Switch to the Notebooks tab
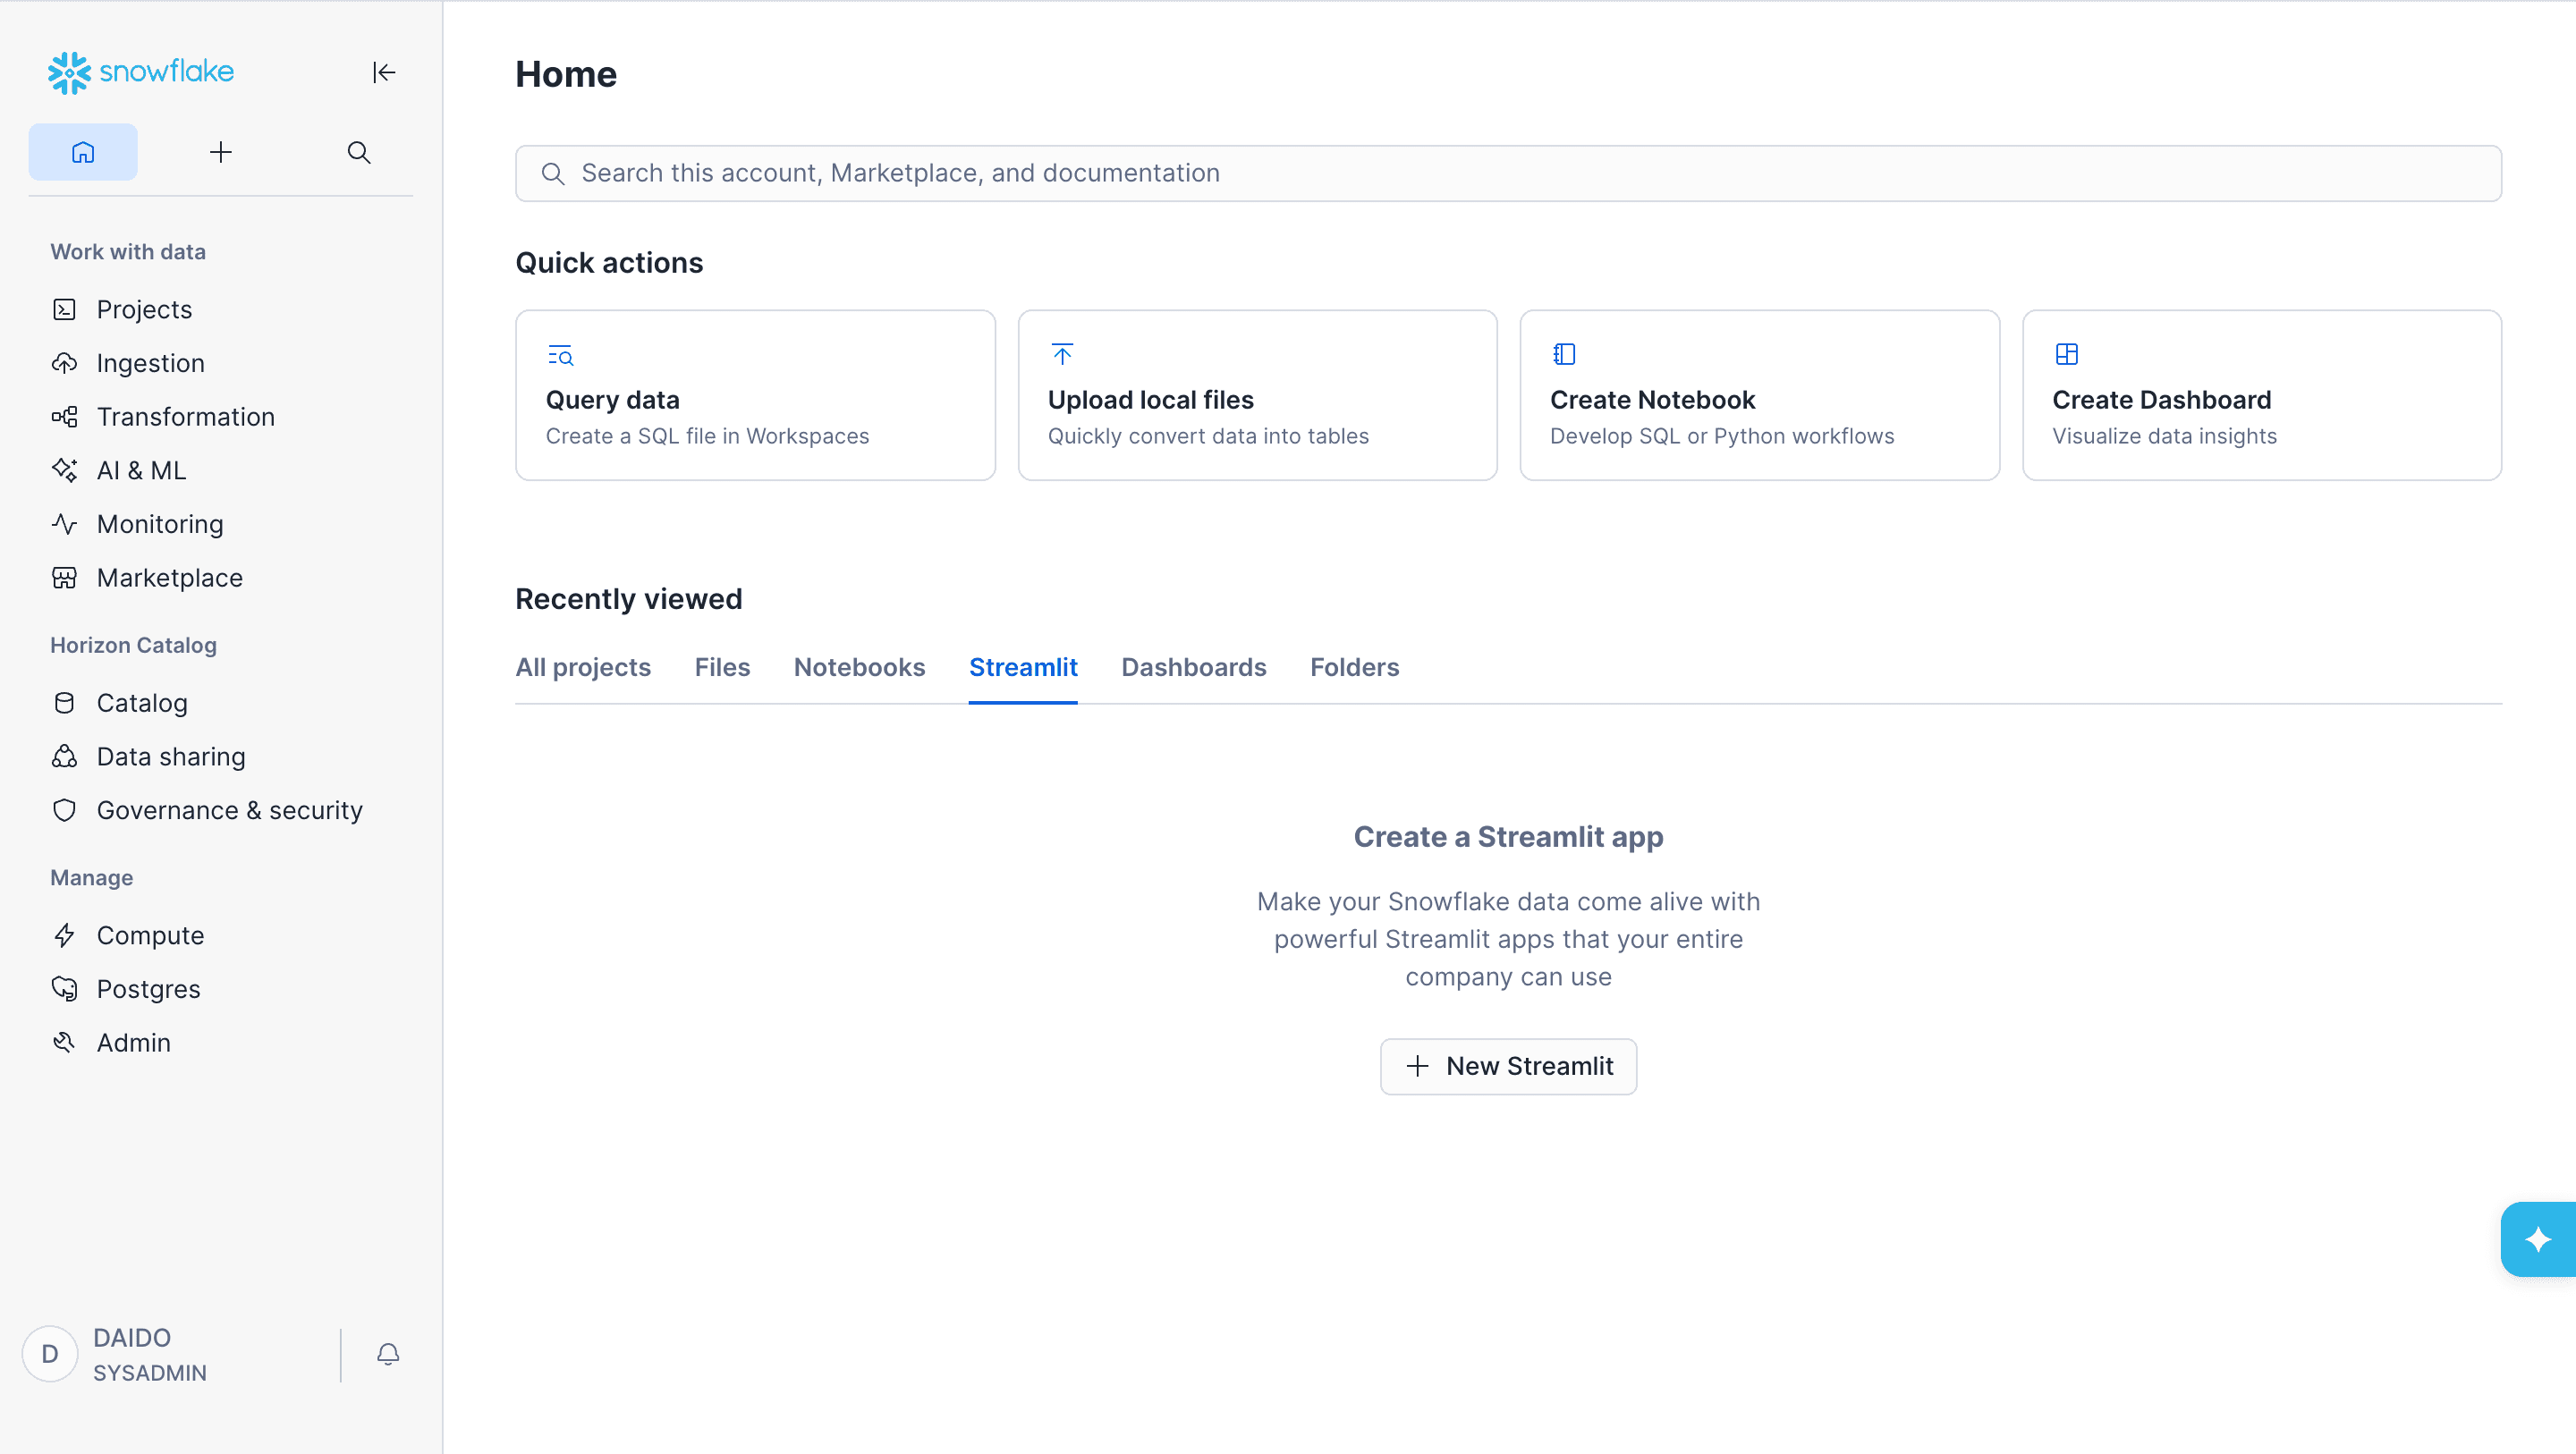 (859, 667)
